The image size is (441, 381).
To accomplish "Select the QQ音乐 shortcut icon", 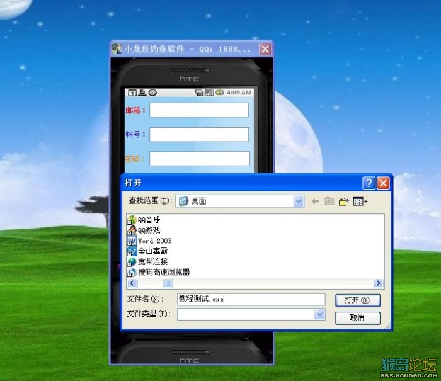I will coord(132,220).
